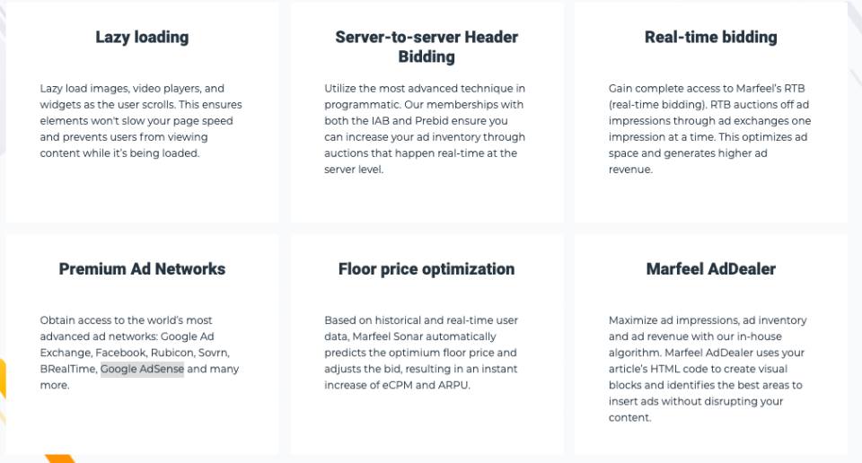Select the Server-to-server Header Bidding title
Screen dimensions: 862x463
point(427,47)
